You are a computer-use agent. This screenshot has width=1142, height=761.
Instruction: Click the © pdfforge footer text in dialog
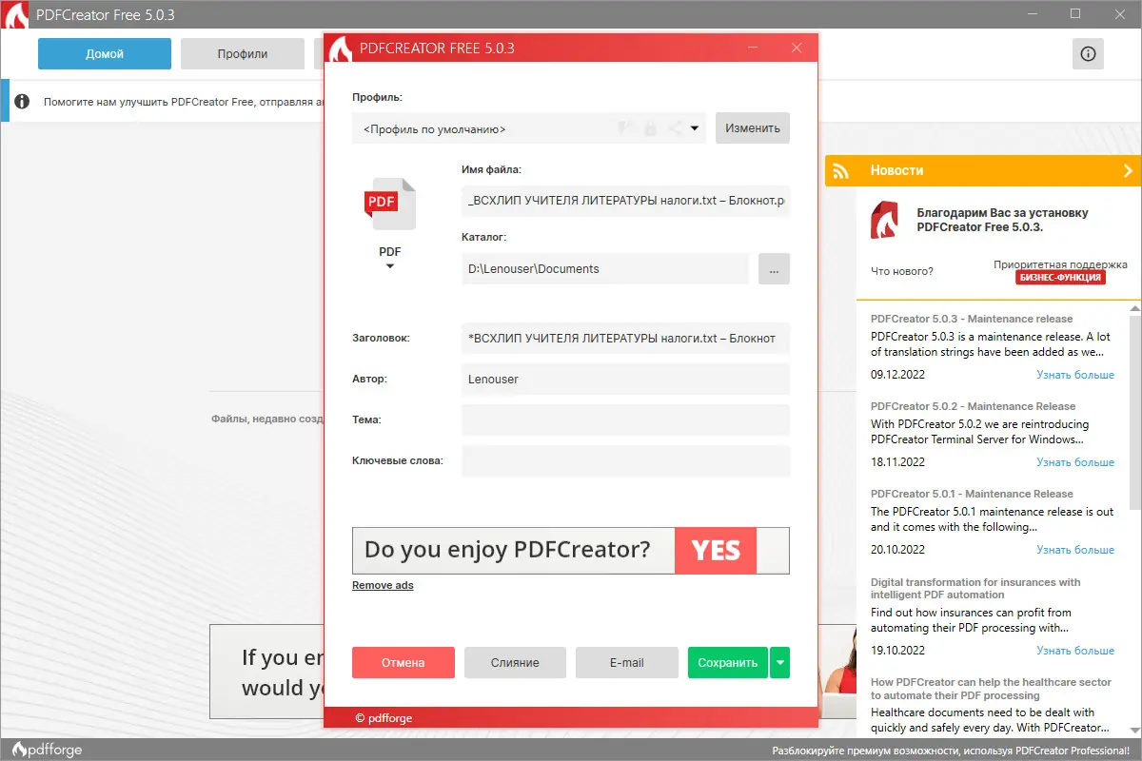(x=384, y=718)
